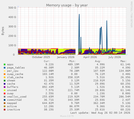The height and width of the screenshot is (119, 134).
Task: Click apps current value '9.22G'
Action: click(49, 64)
